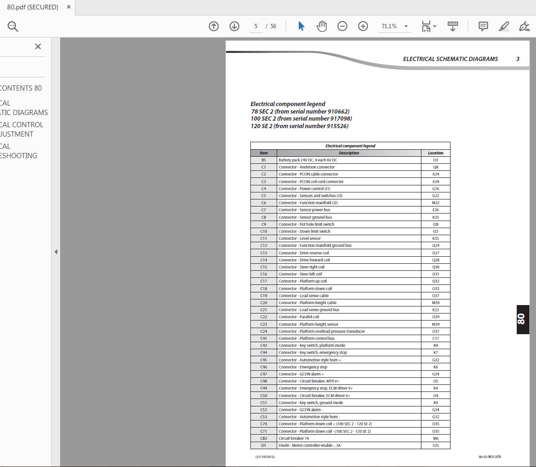This screenshot has width=536, height=467.
Task: Expand the fit page options arrow
Action: pos(435,26)
